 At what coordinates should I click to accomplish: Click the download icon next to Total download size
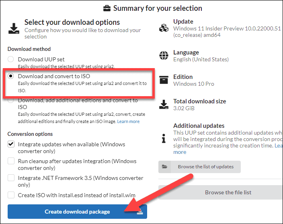pos(164,105)
